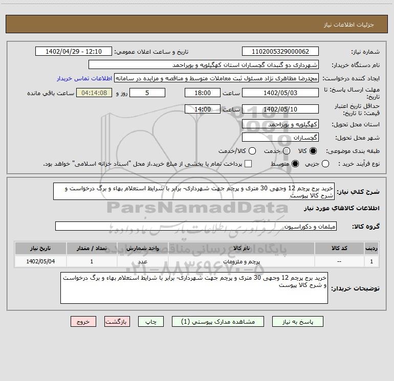394x381 pixels.
Task: Click the پرچم و ملزومات table cell
Action: 241,261
